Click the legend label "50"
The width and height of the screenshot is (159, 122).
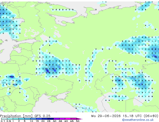(x=77, y=121)
